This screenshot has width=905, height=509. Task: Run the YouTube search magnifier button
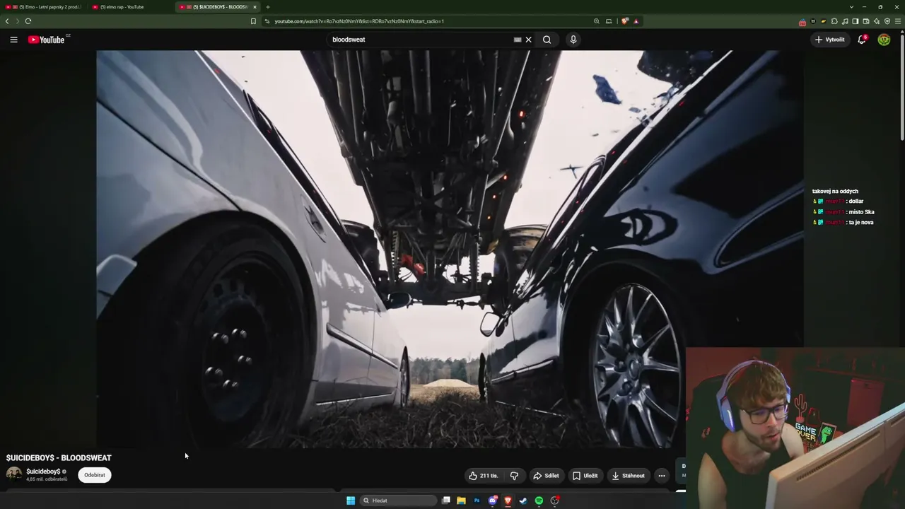pos(547,40)
